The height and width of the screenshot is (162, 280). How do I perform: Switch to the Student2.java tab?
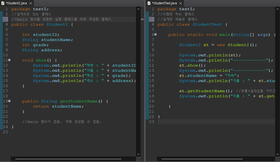[16, 3]
